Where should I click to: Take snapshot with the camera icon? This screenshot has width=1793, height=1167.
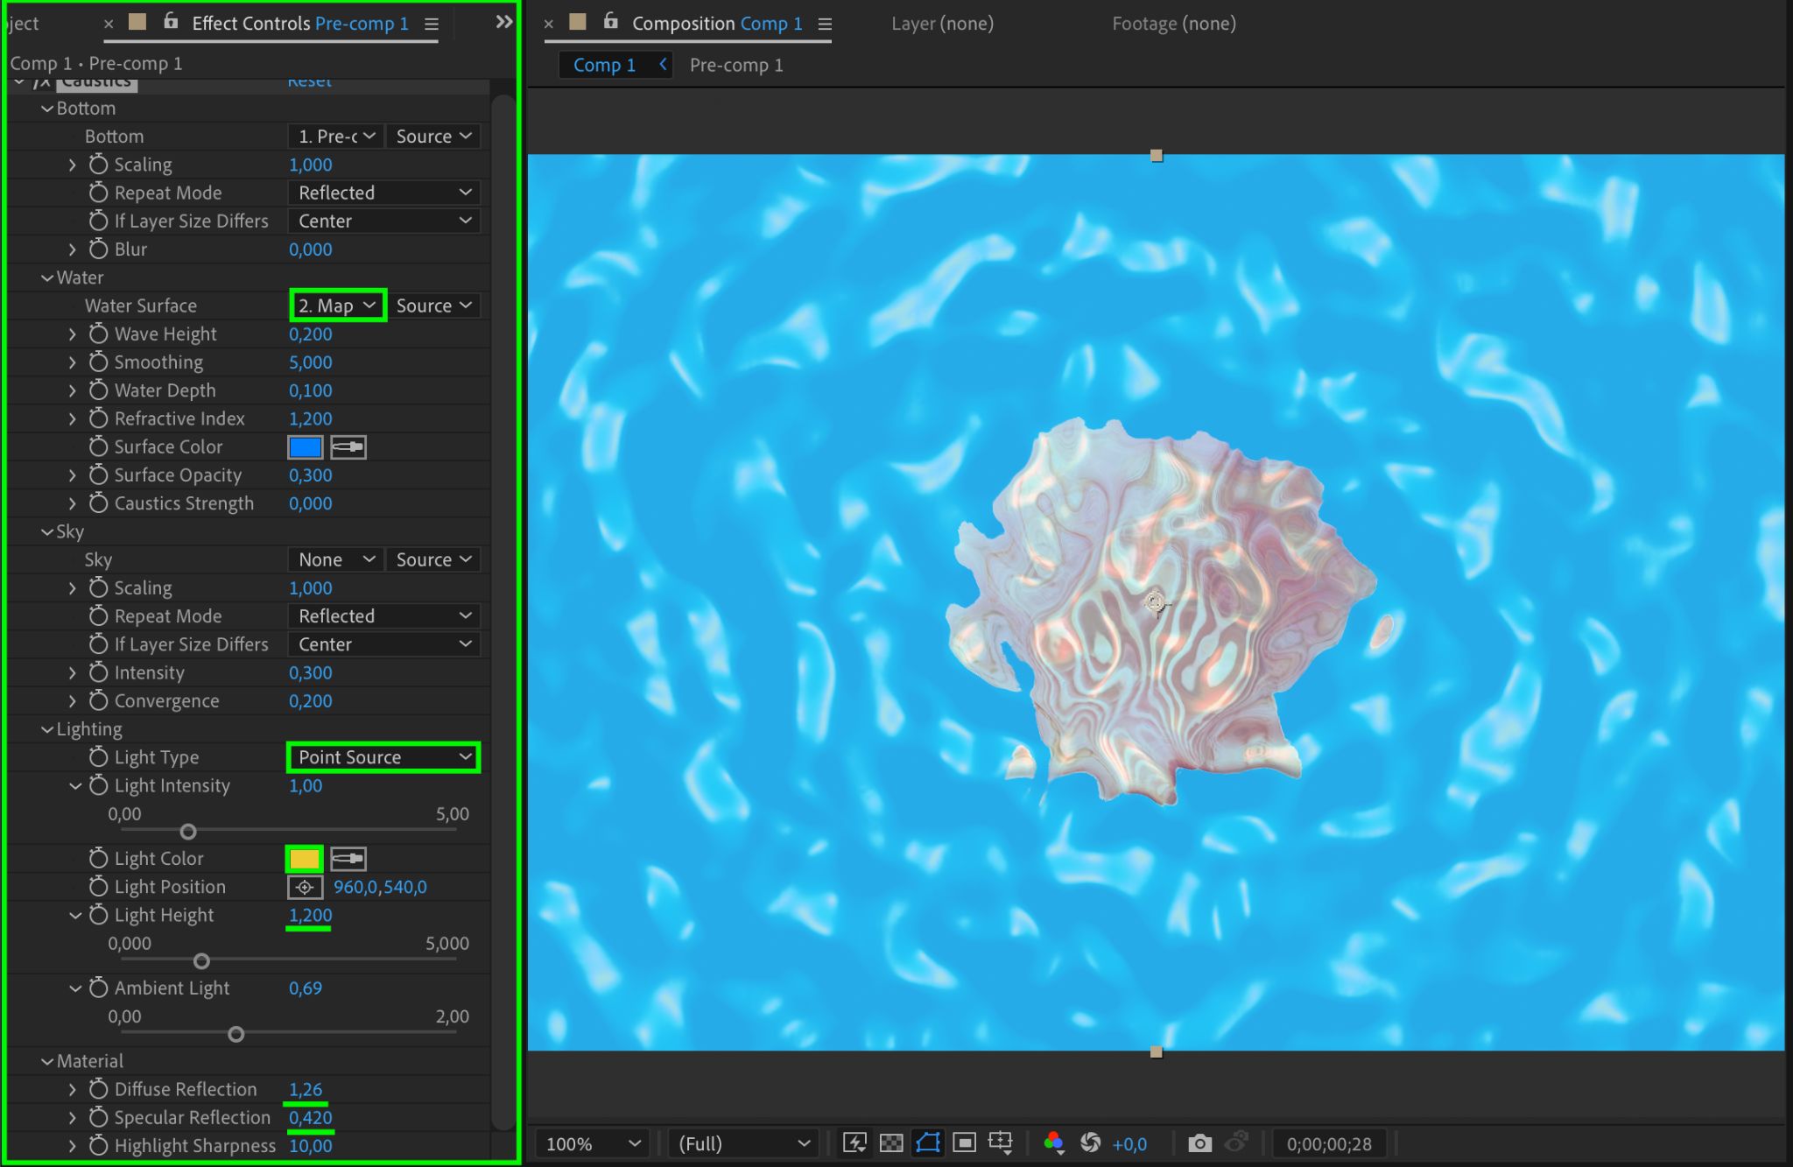click(1199, 1142)
